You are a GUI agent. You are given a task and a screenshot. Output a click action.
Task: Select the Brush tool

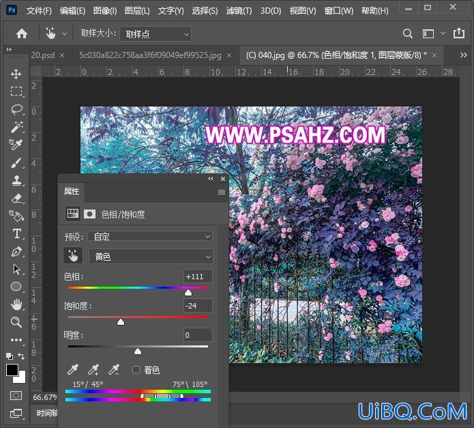tap(16, 162)
